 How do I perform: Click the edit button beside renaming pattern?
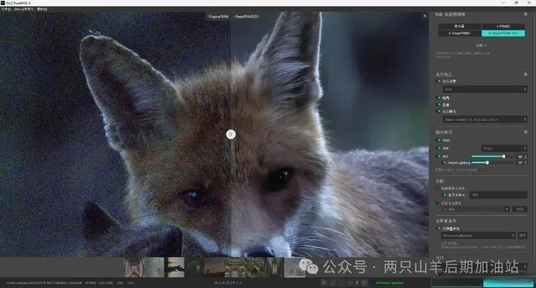(x=522, y=235)
